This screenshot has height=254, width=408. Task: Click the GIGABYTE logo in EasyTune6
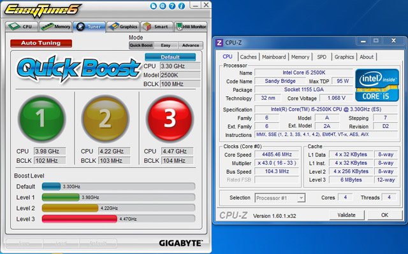pyautogui.click(x=181, y=243)
